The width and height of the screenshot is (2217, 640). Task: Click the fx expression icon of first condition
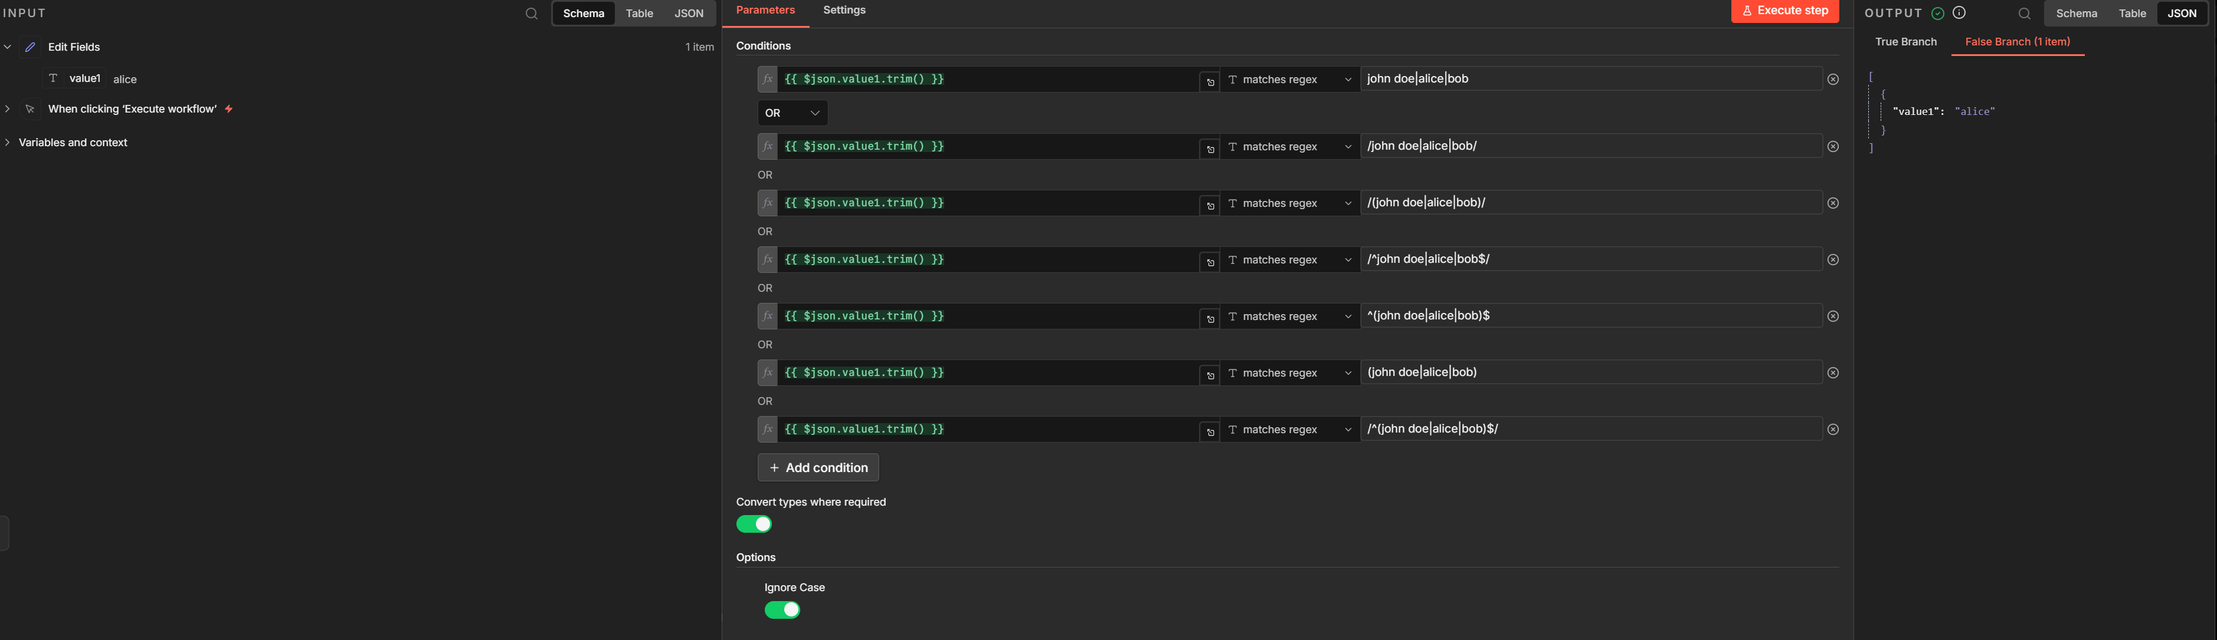coord(768,79)
